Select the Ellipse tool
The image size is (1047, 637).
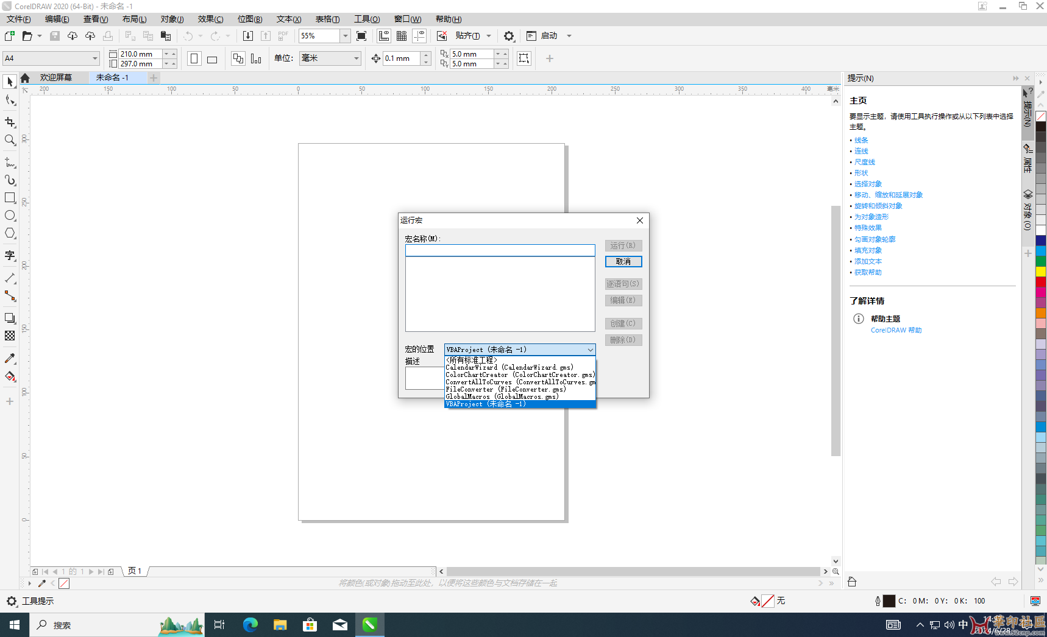point(10,216)
